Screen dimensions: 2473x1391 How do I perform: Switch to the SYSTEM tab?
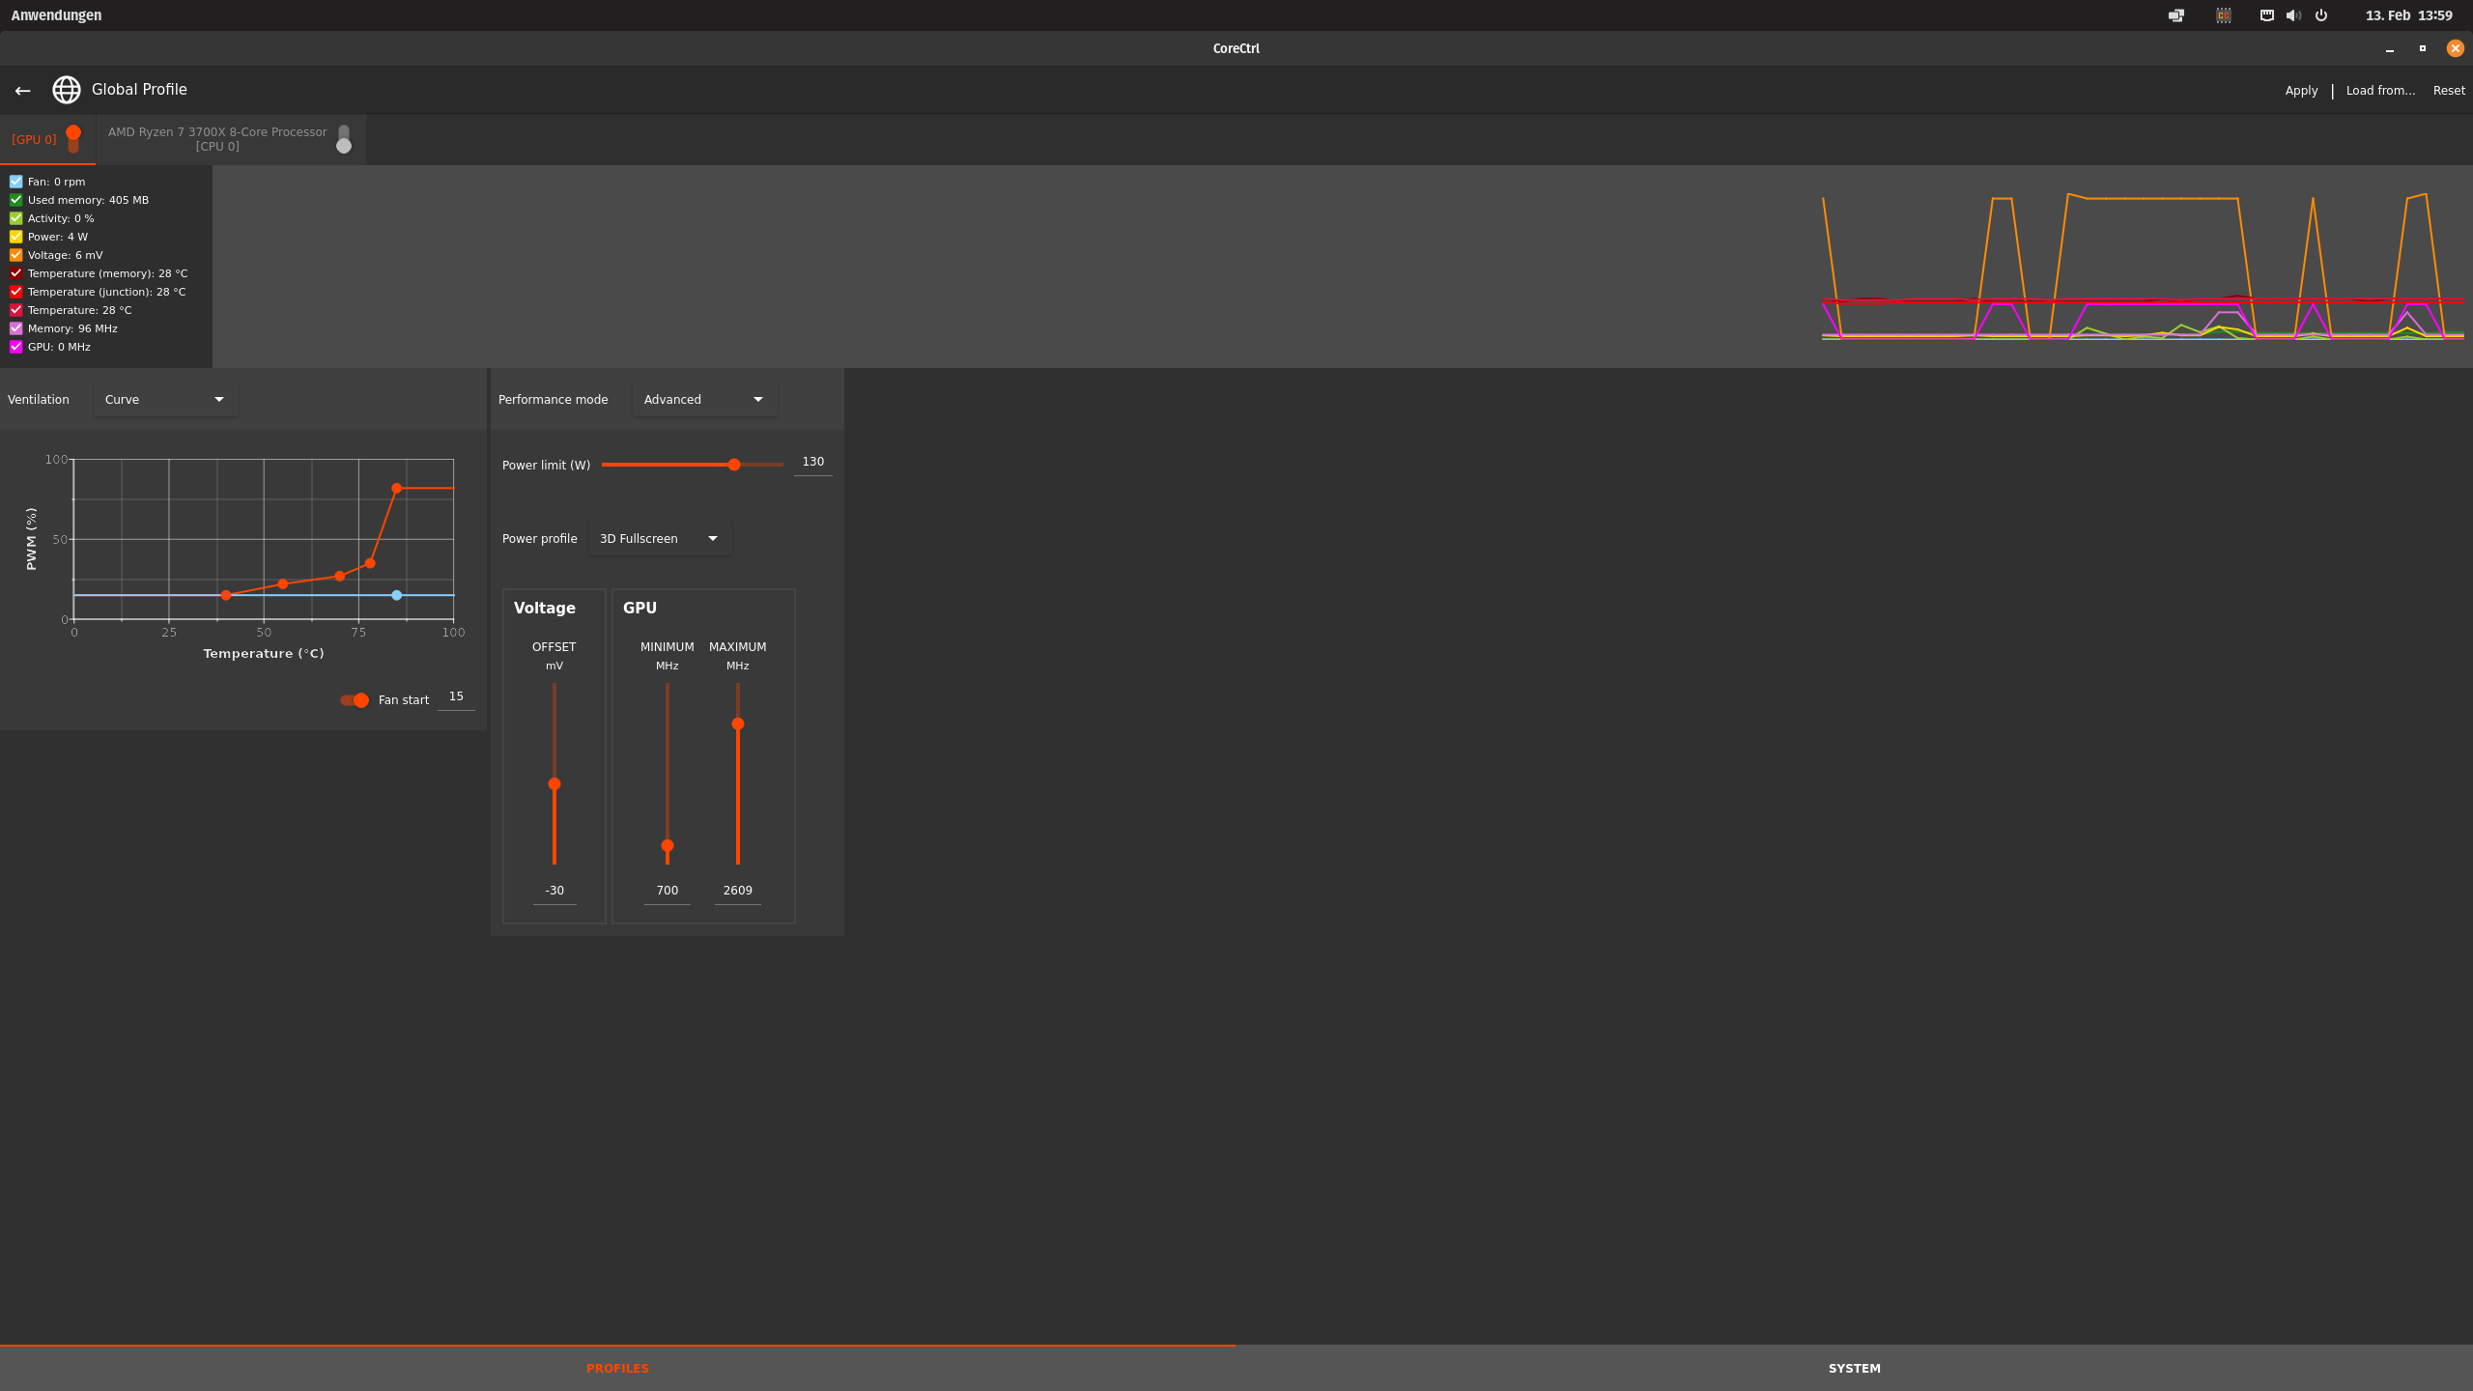(1854, 1369)
